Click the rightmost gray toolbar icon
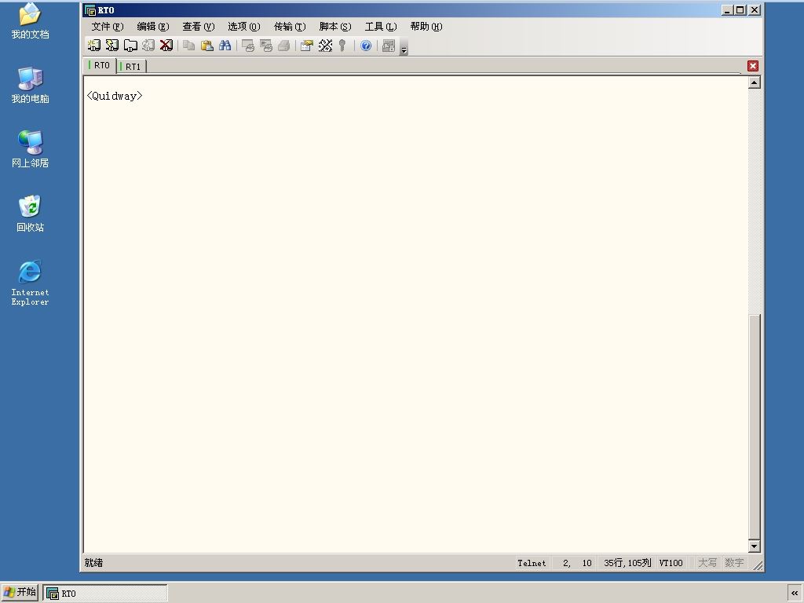 389,46
